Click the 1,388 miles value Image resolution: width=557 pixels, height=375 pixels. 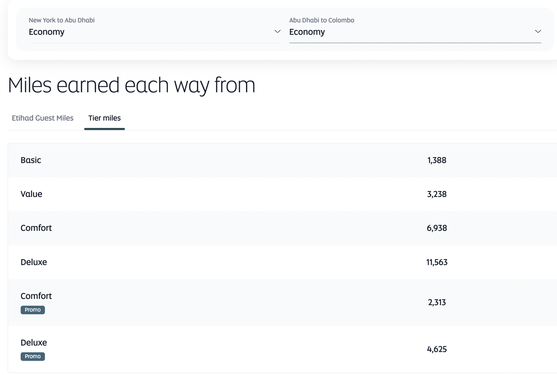[x=437, y=160]
